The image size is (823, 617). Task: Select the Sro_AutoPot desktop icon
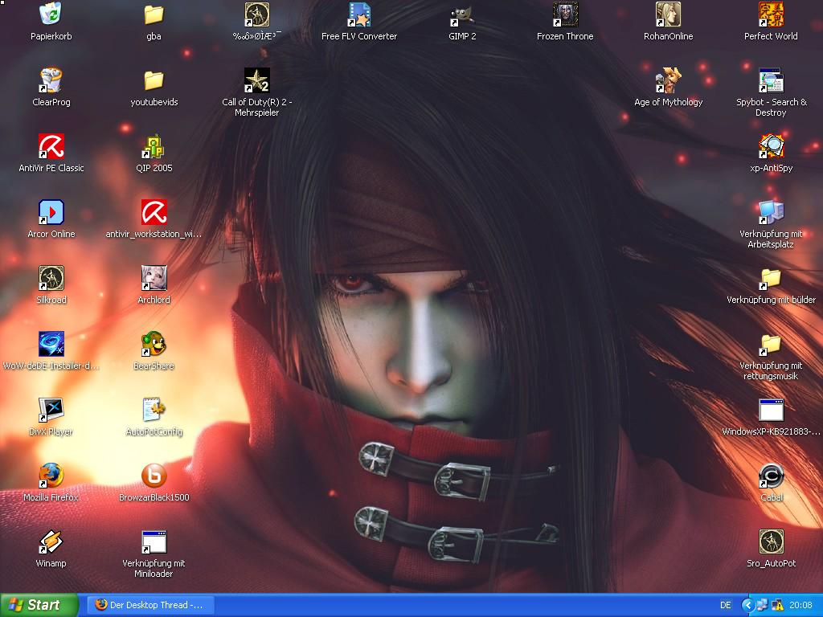(x=771, y=541)
